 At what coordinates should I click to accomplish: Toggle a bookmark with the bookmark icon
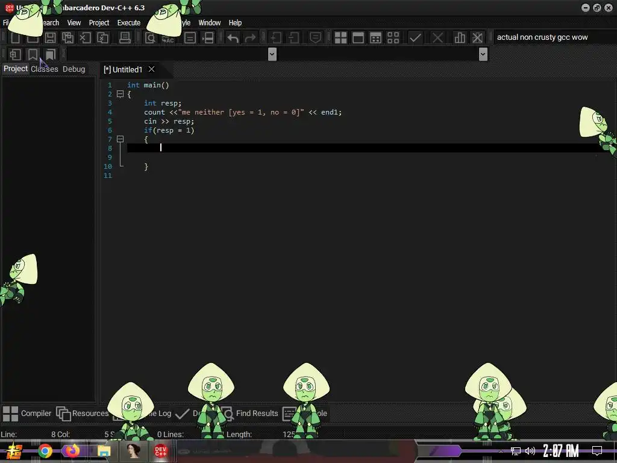33,54
